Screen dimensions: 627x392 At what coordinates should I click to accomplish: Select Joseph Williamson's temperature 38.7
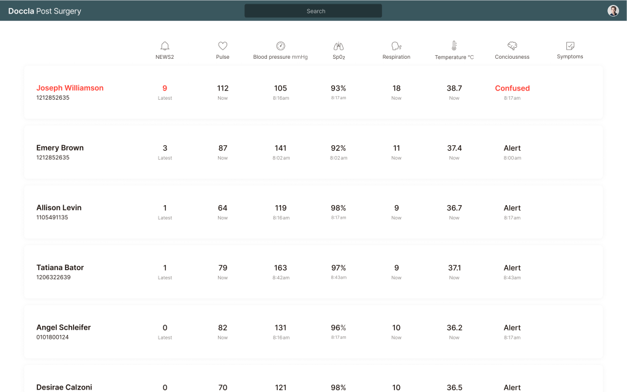click(x=454, y=88)
